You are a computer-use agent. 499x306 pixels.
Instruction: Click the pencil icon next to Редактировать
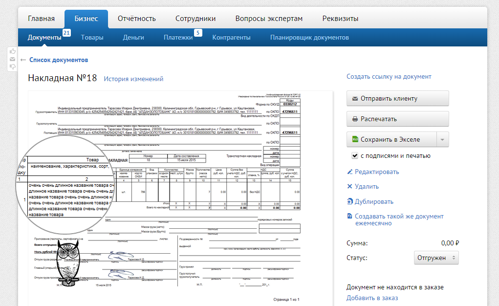pyautogui.click(x=350, y=172)
